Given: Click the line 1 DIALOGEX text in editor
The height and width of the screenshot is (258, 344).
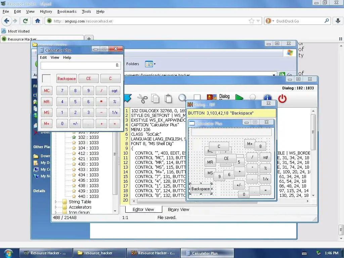Looking at the screenshot, I should click(159, 111).
